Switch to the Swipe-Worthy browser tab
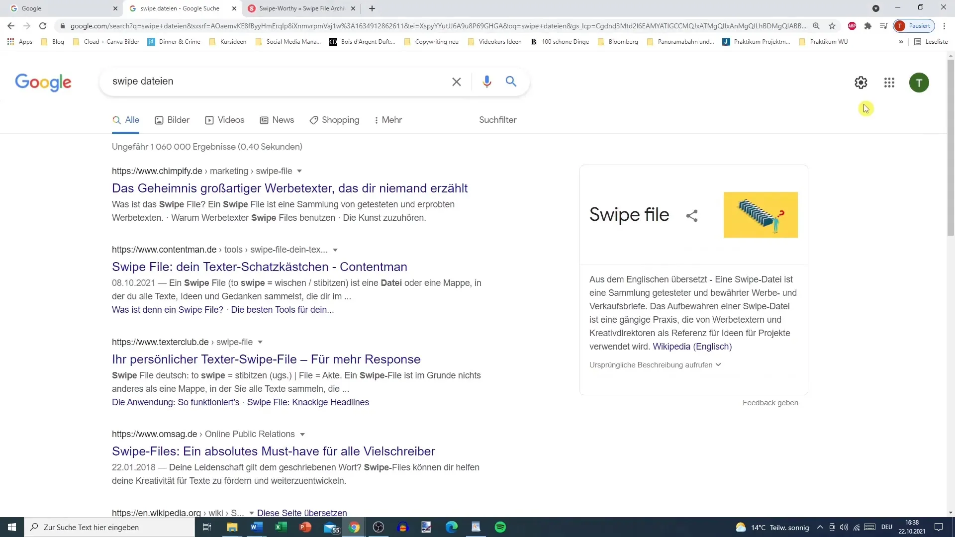Viewport: 955px width, 537px height. 301,8
